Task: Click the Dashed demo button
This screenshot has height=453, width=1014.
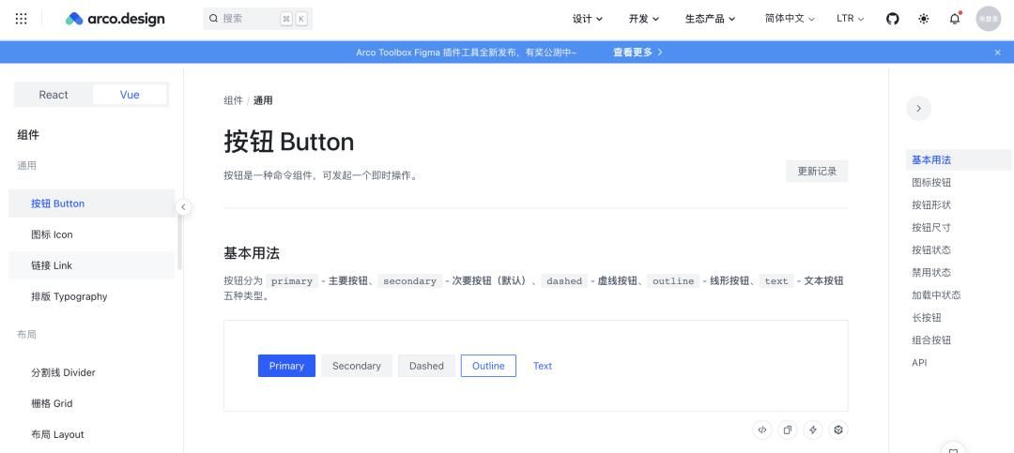Action: (426, 366)
